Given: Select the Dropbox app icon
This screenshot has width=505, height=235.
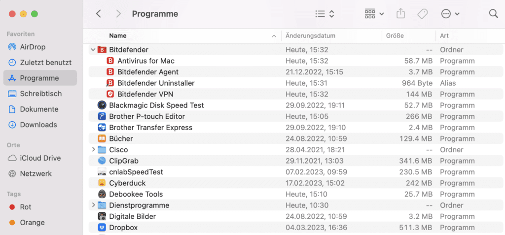Looking at the screenshot, I should 102,228.
